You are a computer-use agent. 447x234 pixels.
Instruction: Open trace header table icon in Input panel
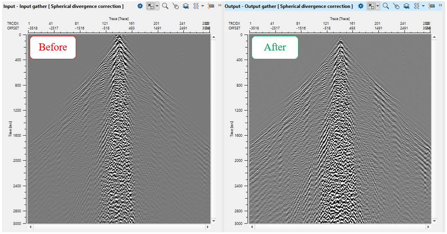(x=211, y=6)
